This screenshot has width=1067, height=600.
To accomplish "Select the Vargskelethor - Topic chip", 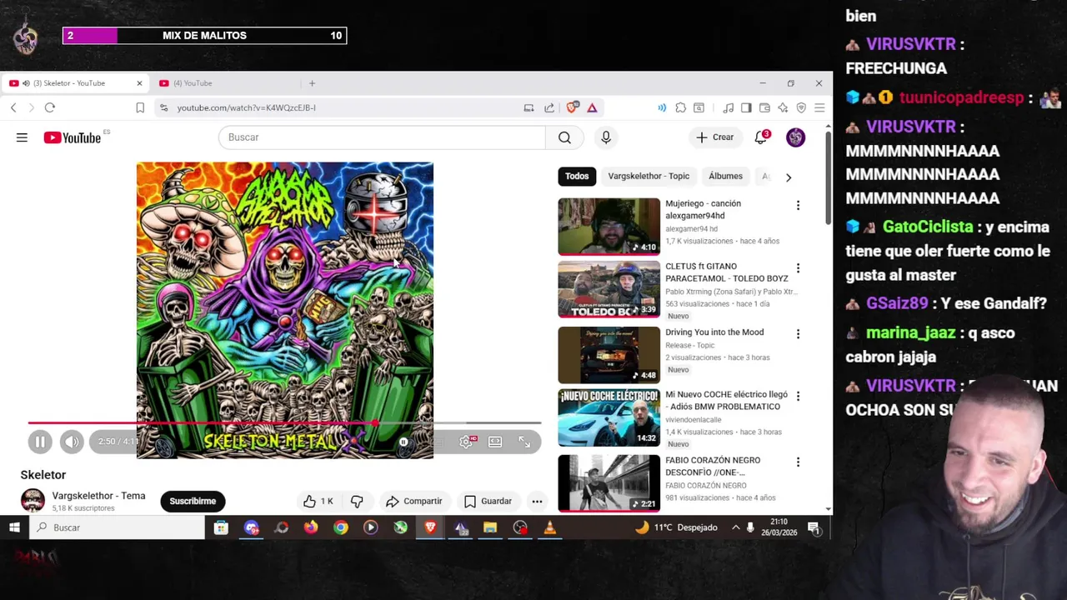I will point(649,176).
